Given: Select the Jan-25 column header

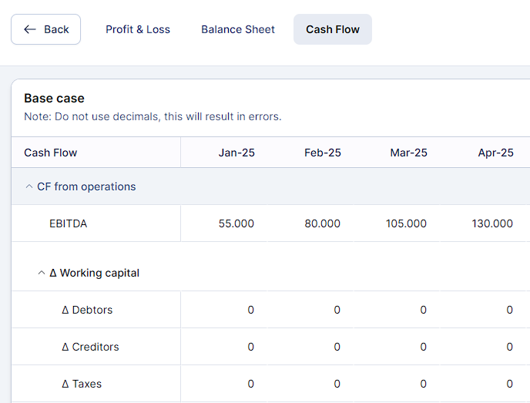Looking at the screenshot, I should click(x=236, y=153).
